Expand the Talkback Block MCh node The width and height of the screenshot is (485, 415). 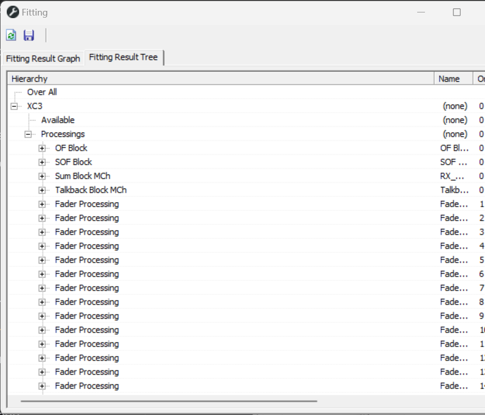pos(42,190)
